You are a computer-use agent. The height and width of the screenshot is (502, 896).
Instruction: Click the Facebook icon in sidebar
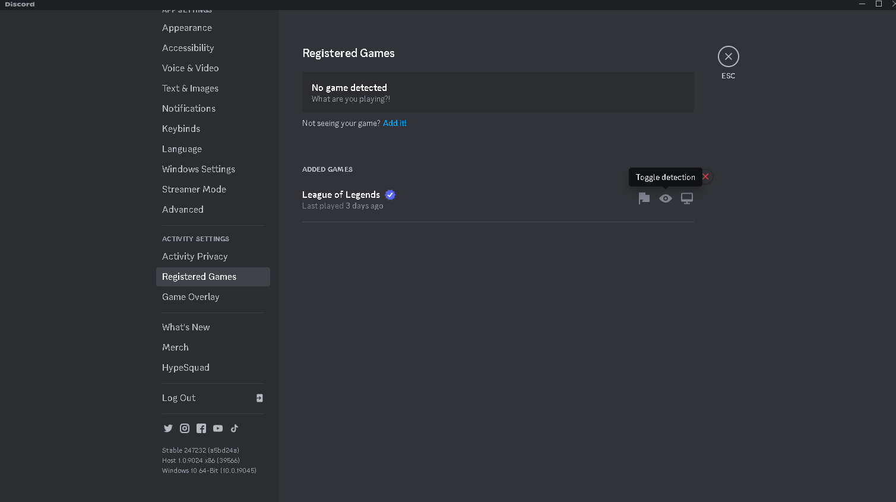coord(201,428)
